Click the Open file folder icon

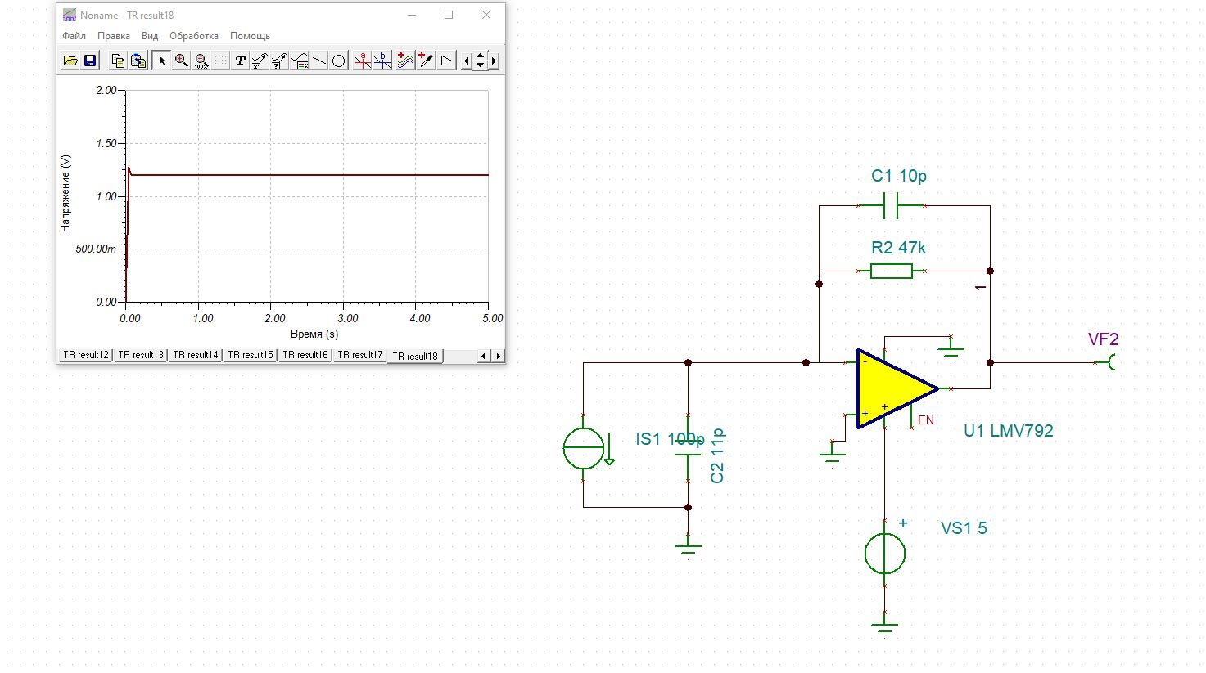pyautogui.click(x=70, y=61)
